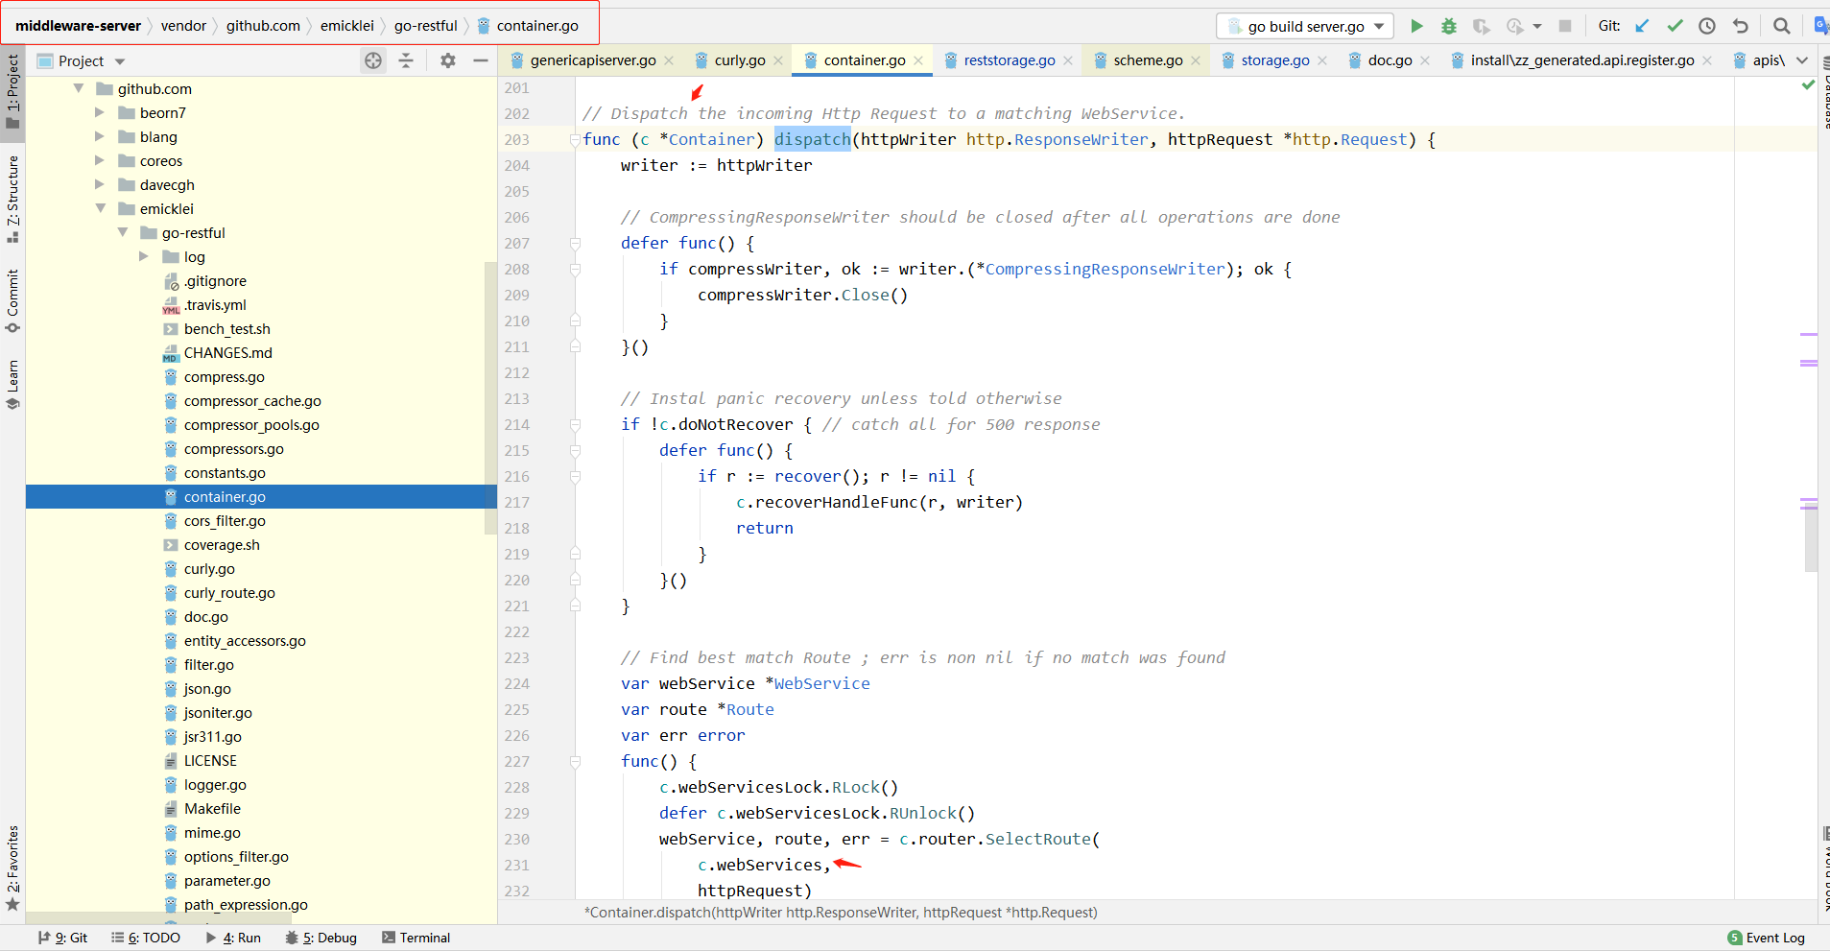This screenshot has height=951, width=1830.
Task: Run the go build server.go configuration
Action: [x=1416, y=26]
